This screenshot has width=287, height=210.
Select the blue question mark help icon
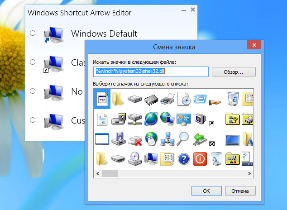(x=184, y=159)
